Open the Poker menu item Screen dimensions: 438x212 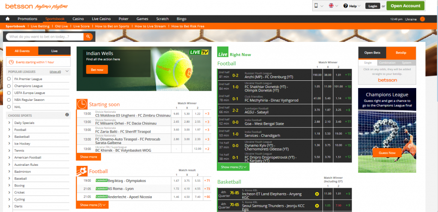pos(124,19)
